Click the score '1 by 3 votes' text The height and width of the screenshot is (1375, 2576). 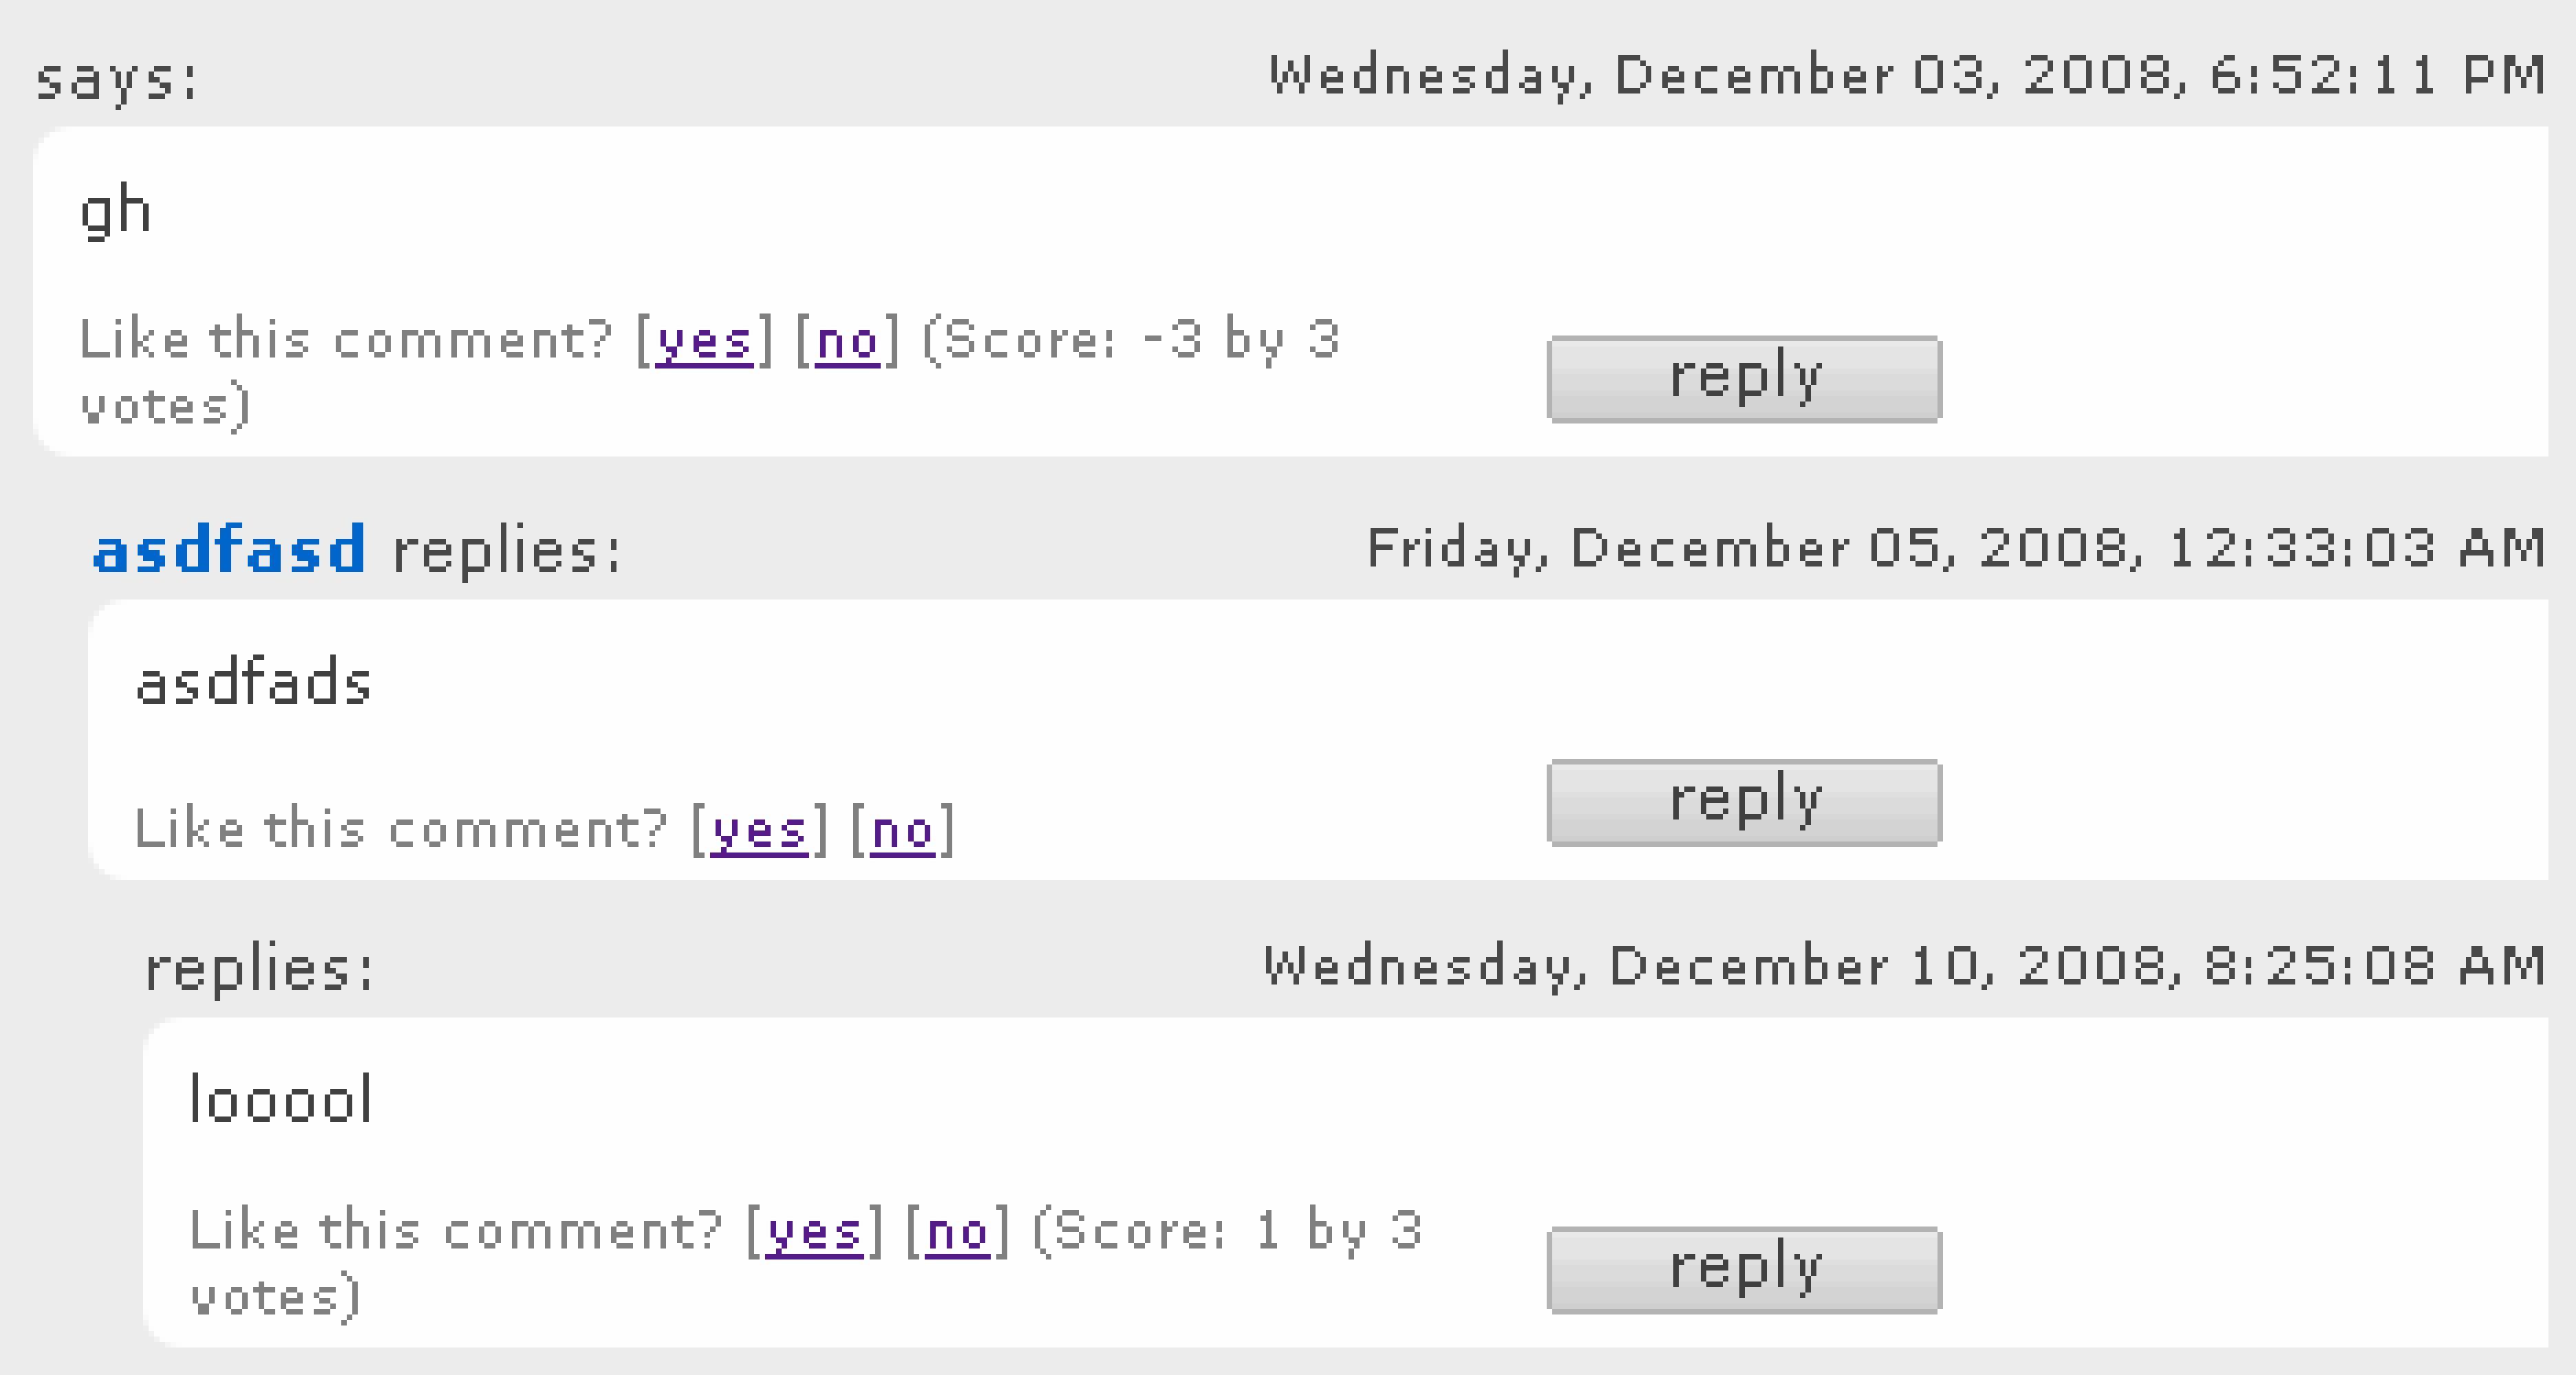pyautogui.click(x=1230, y=1232)
